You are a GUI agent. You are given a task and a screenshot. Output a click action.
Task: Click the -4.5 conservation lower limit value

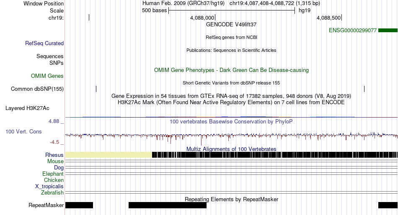point(54,142)
